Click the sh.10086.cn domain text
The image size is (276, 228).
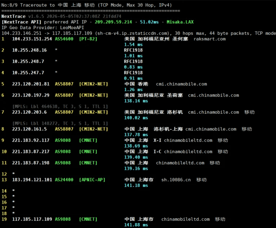tap(176, 180)
